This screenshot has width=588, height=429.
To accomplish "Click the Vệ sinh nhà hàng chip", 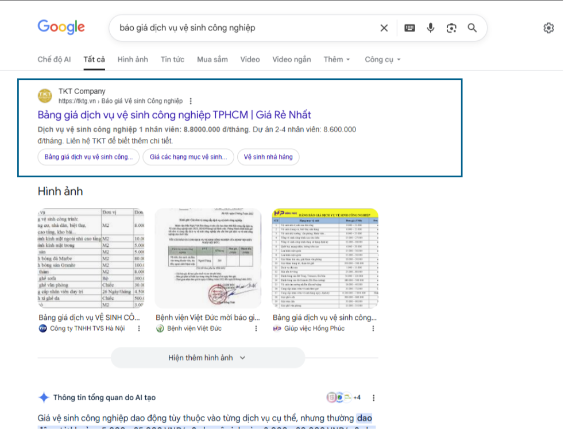I will coord(268,157).
